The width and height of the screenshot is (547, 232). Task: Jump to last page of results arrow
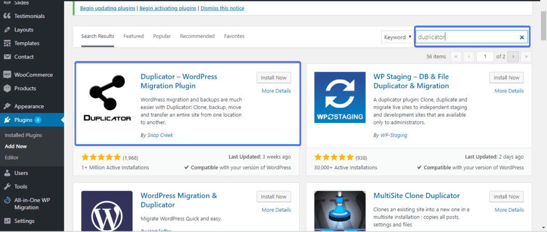coord(526,56)
